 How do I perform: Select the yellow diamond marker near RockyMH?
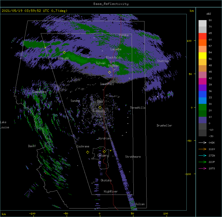tap(64, 52)
